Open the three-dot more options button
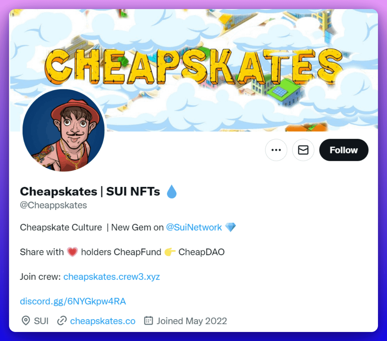 tap(276, 150)
